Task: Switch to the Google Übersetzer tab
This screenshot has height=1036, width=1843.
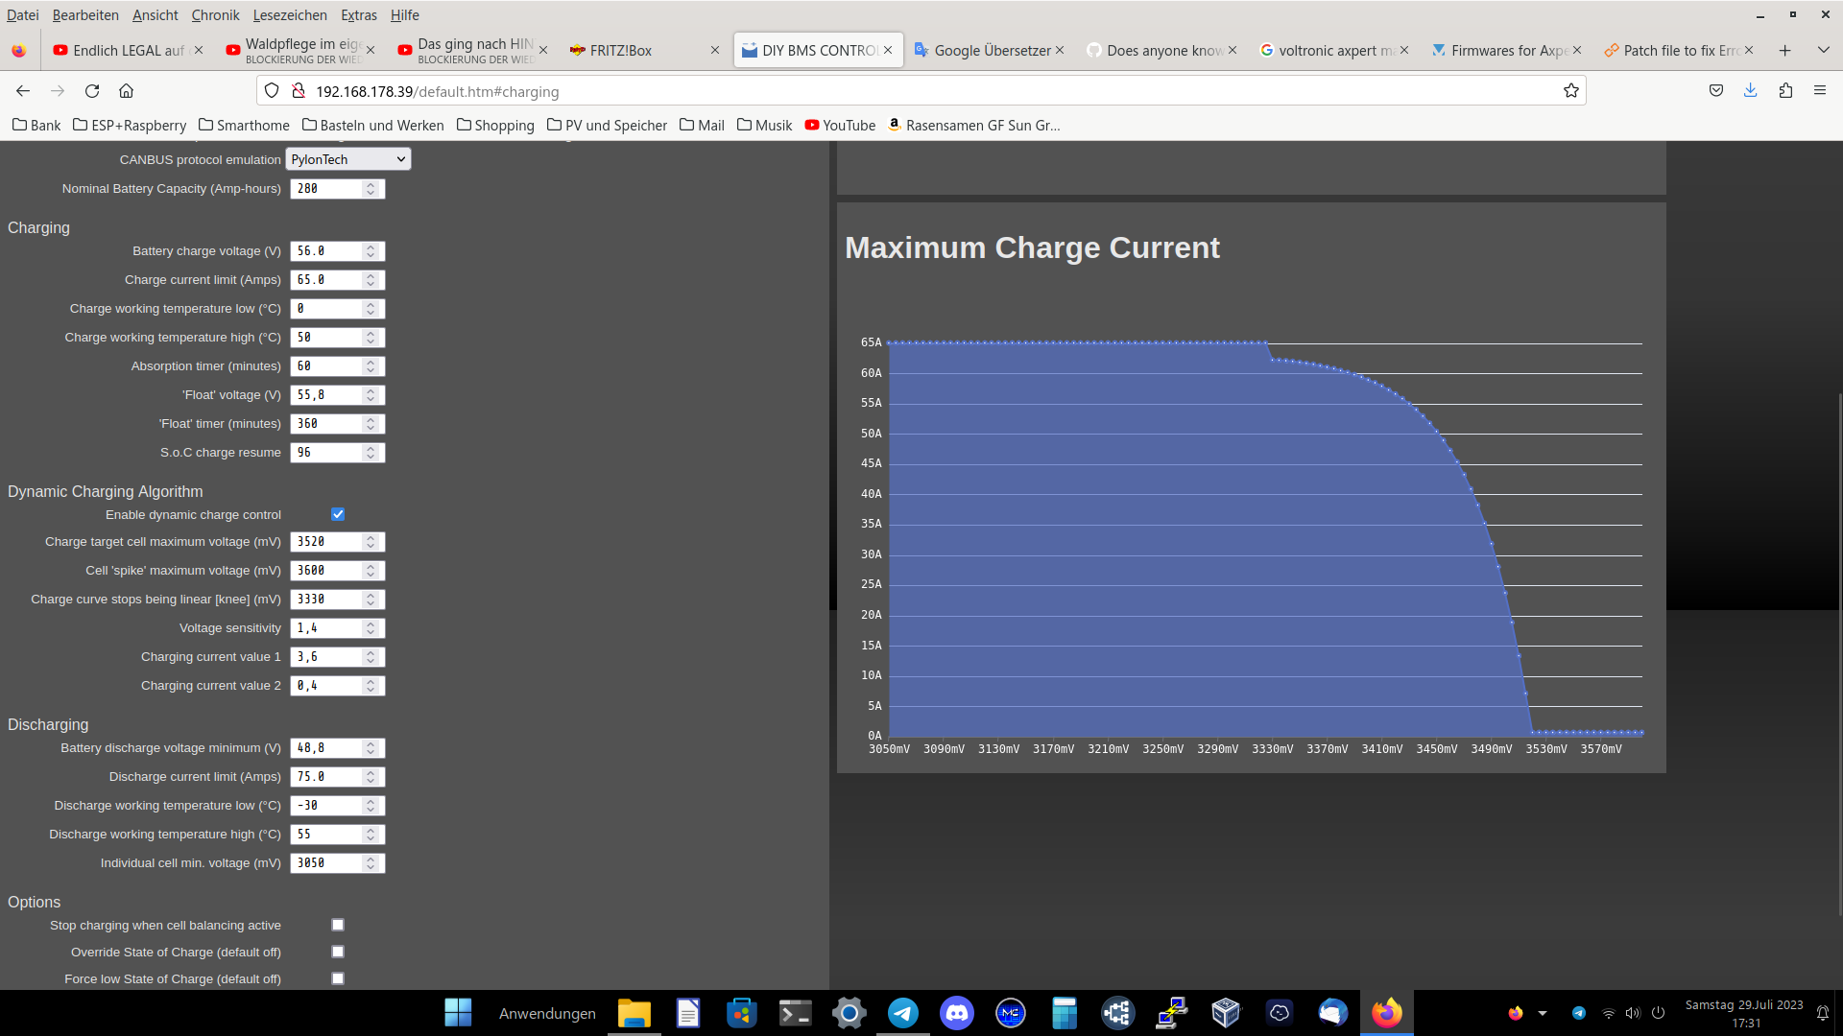Action: tap(989, 50)
